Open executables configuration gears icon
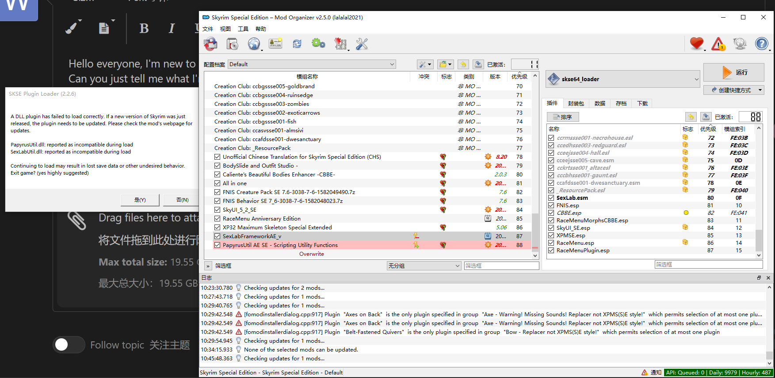775x378 pixels. pos(318,44)
